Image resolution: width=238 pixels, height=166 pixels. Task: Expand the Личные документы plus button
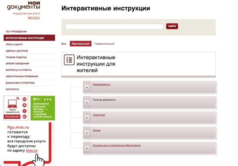[x=87, y=103]
